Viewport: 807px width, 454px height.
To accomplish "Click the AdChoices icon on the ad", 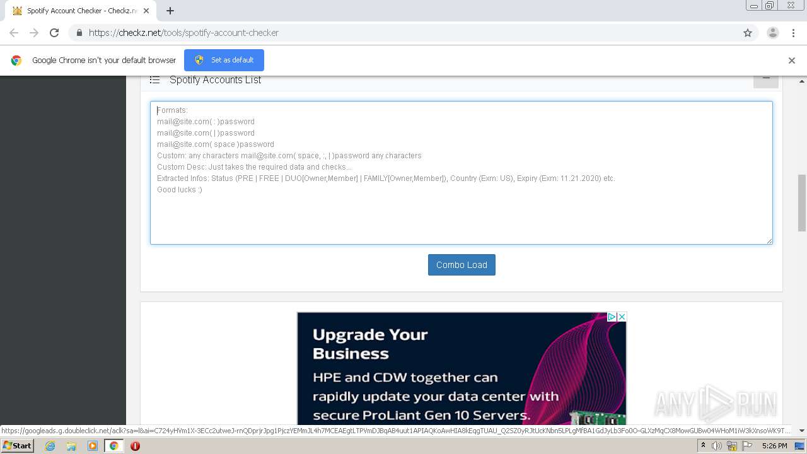I will pos(612,317).
